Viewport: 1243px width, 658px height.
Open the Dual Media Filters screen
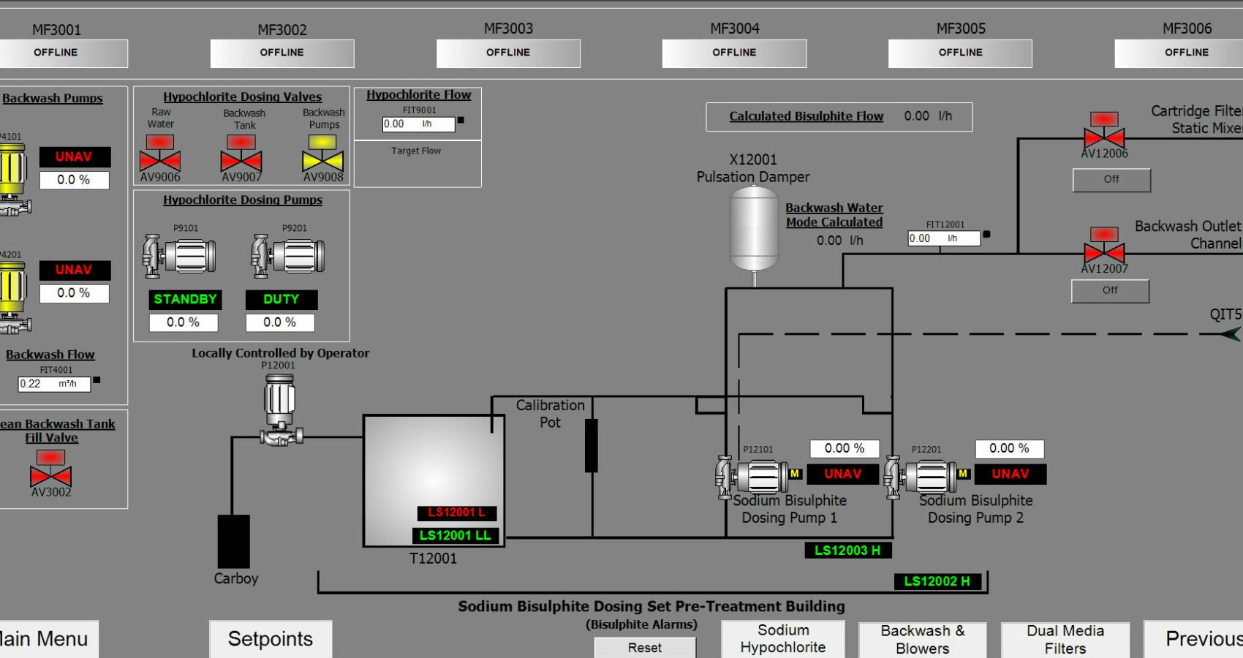[x=1065, y=638]
